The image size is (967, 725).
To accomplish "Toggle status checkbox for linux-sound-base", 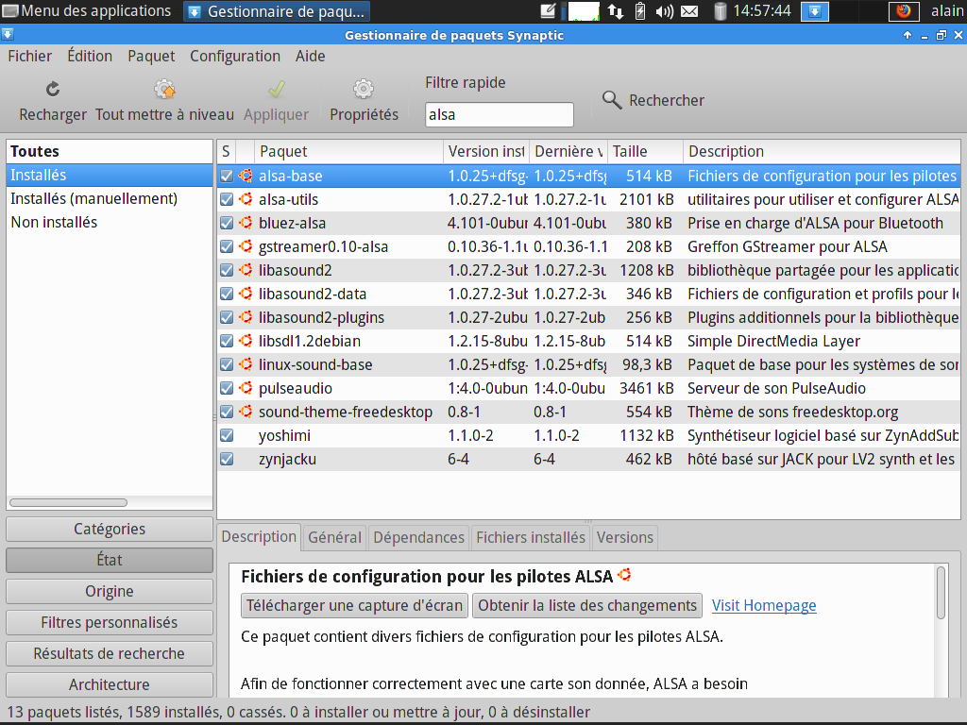I will click(x=227, y=364).
